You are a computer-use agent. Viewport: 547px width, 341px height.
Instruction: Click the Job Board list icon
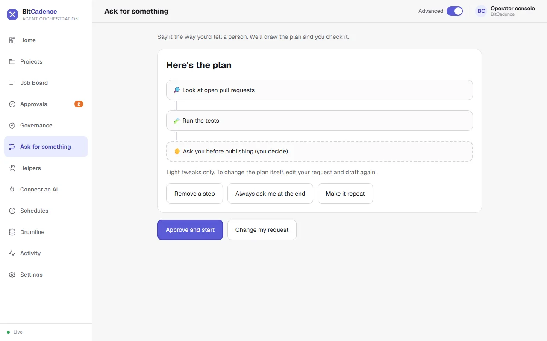click(x=12, y=83)
